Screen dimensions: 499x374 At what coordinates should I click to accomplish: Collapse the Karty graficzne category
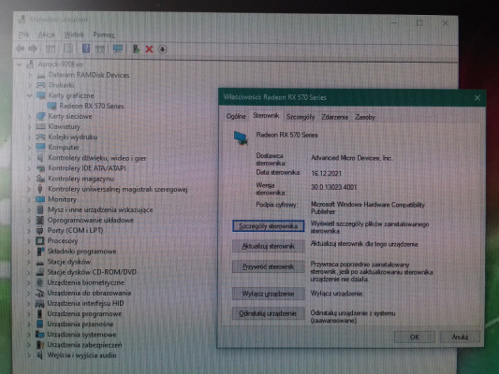pos(30,95)
